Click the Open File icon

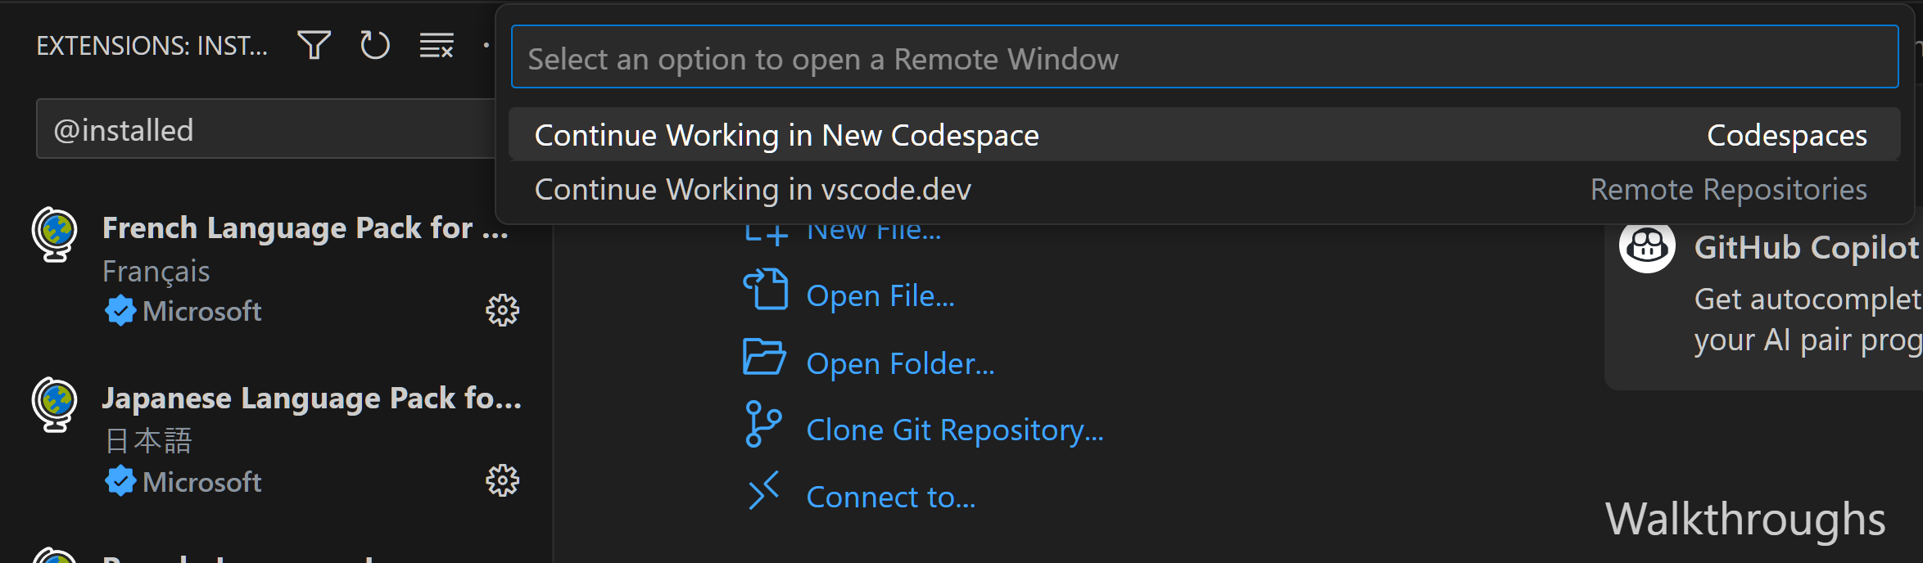[765, 293]
